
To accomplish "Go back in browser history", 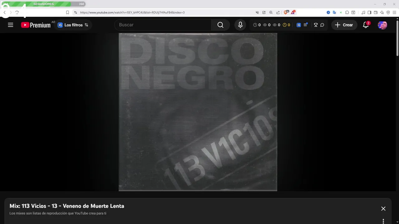I will click(5, 12).
